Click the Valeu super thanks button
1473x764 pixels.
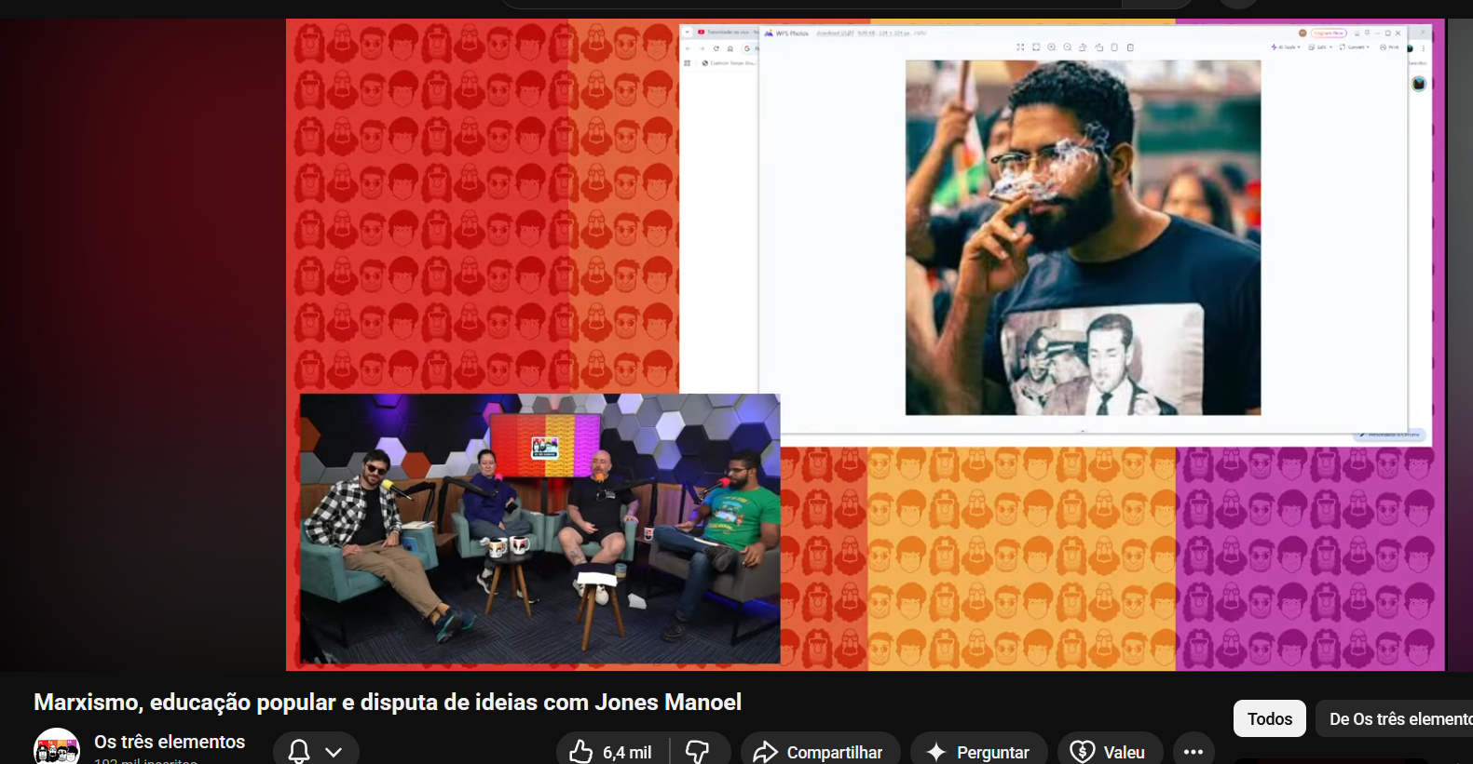click(1109, 751)
